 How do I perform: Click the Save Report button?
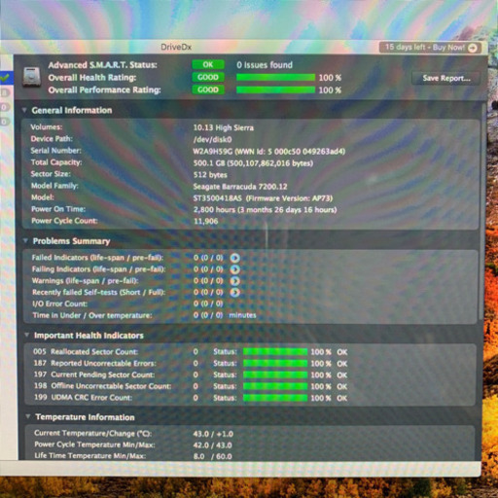tap(446, 78)
